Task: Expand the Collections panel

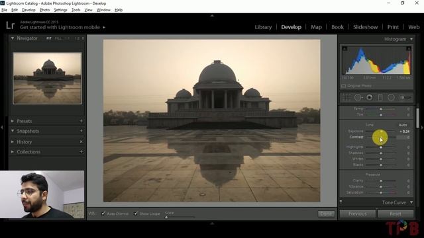Action: tap(12, 151)
